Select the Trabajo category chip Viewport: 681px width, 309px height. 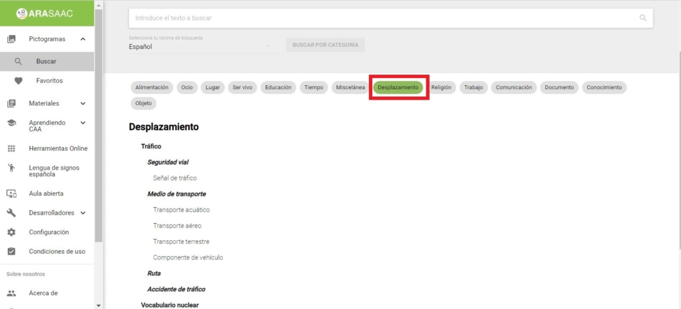tap(473, 87)
